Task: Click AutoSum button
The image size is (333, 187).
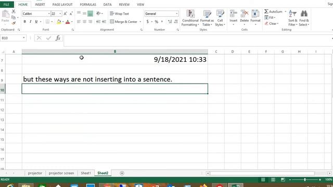Action: tap(274, 11)
